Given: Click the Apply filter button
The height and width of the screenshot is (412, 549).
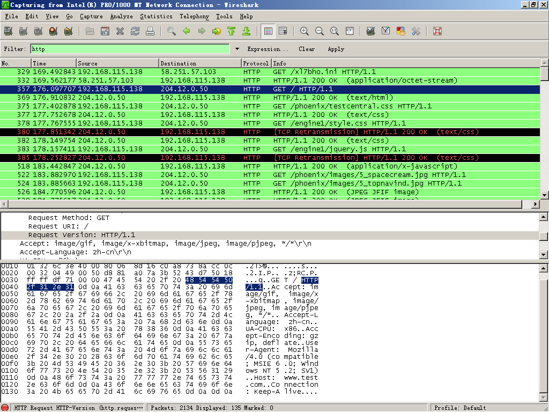Looking at the screenshot, I should 336,49.
